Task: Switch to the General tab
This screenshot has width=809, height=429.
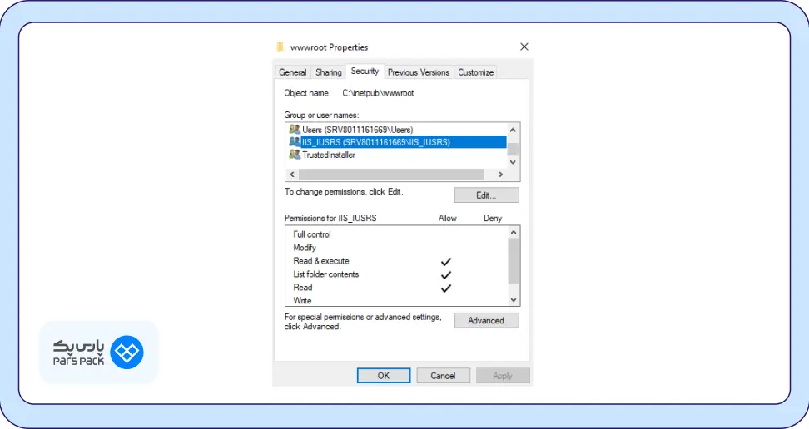Action: tap(293, 72)
